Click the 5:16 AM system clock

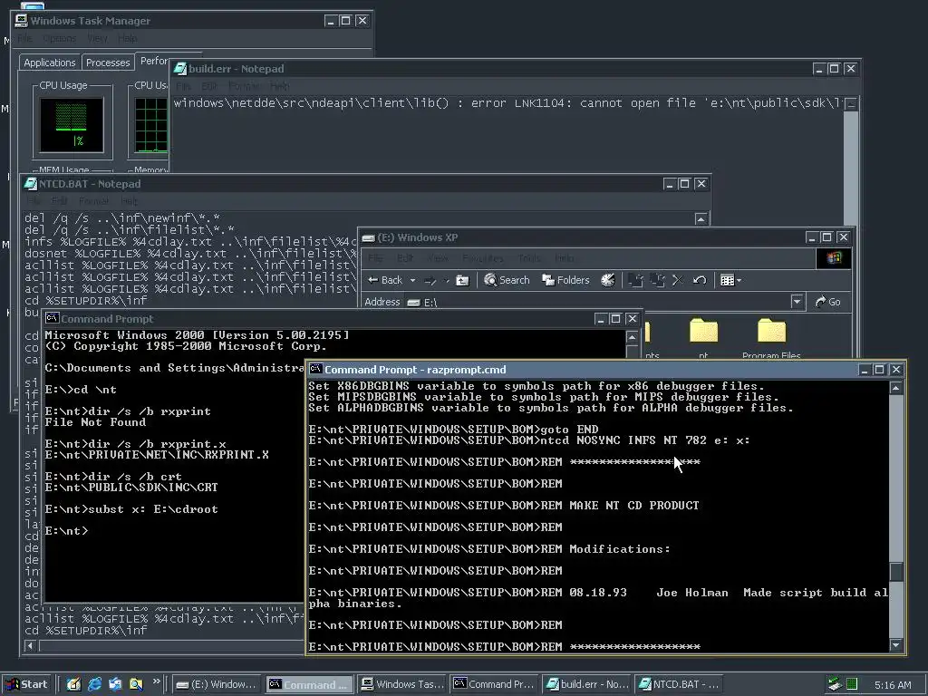point(893,685)
